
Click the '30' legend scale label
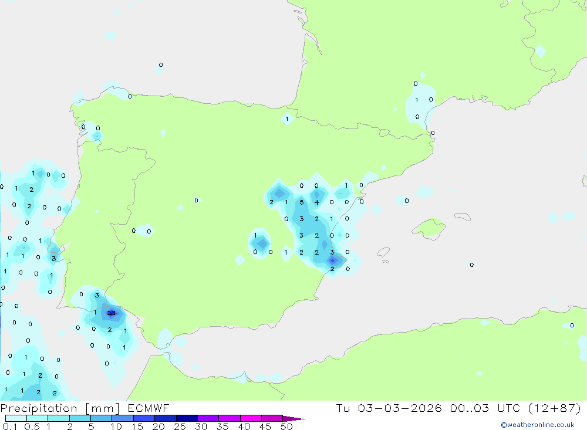click(201, 426)
